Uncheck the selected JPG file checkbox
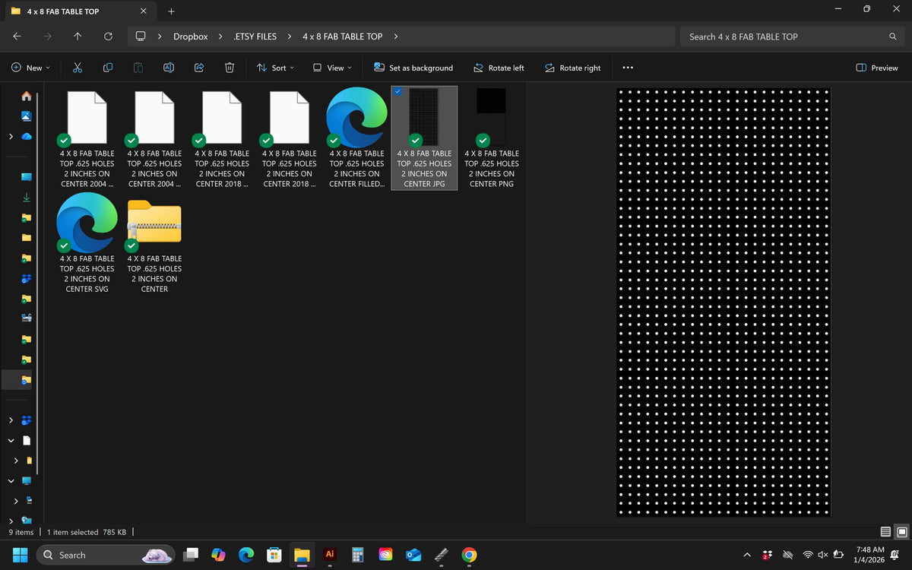The height and width of the screenshot is (570, 912). coord(398,91)
